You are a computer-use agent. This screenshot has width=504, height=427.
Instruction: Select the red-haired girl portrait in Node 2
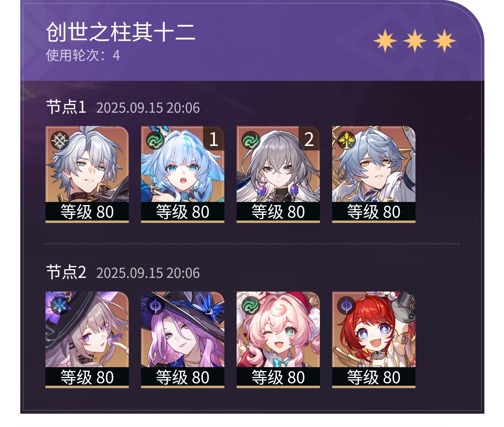point(374,339)
